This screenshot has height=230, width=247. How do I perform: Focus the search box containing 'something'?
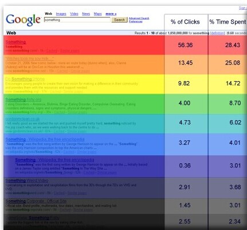[x=77, y=20]
